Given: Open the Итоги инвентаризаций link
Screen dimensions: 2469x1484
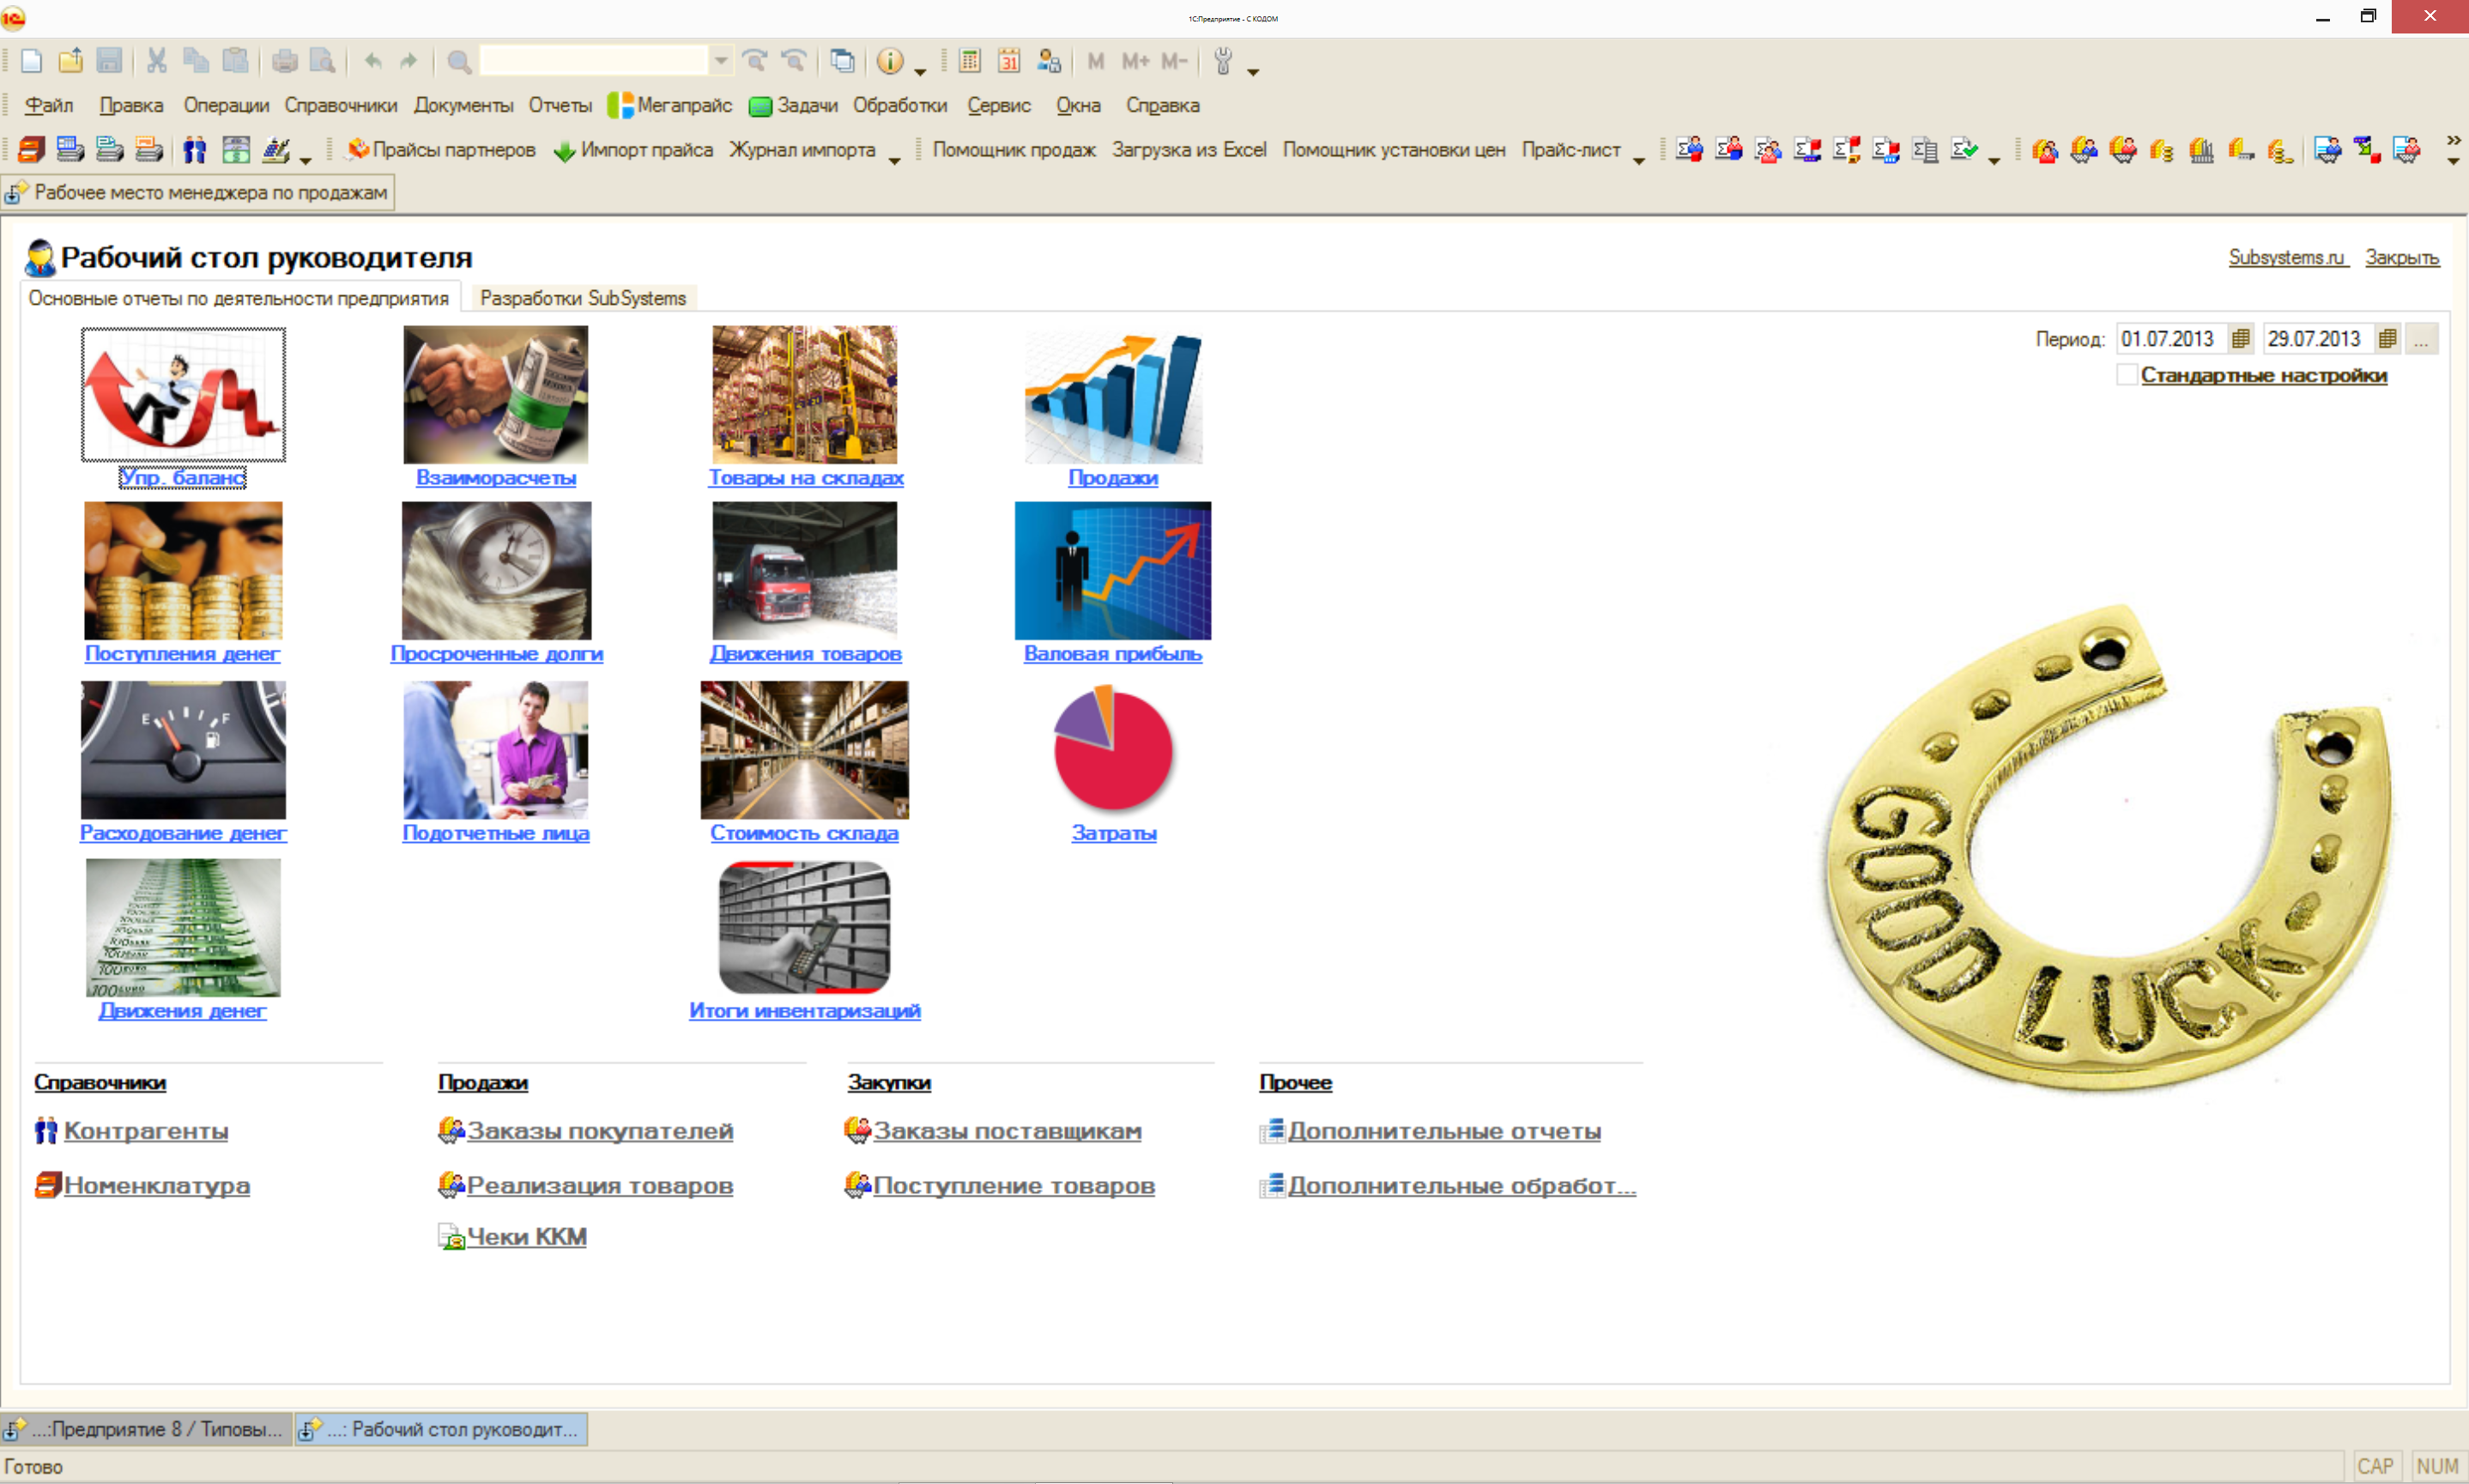Looking at the screenshot, I should (x=805, y=1010).
